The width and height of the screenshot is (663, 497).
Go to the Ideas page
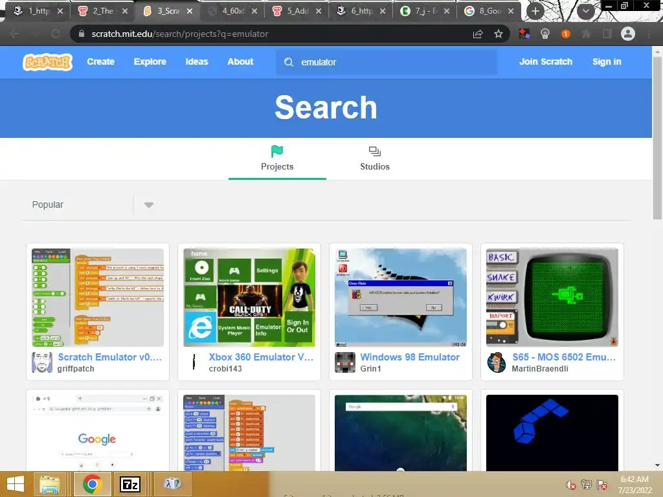coord(197,61)
